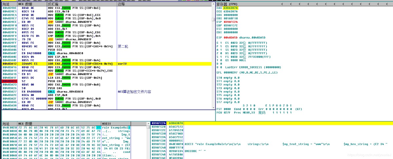
Task: Select the XOR EAX,DWORD PTR instruction
Action: coord(80,64)
